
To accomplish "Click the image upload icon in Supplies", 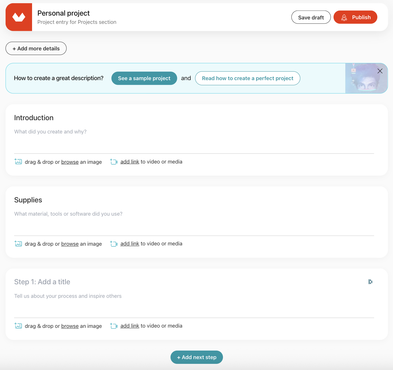I will (x=18, y=244).
